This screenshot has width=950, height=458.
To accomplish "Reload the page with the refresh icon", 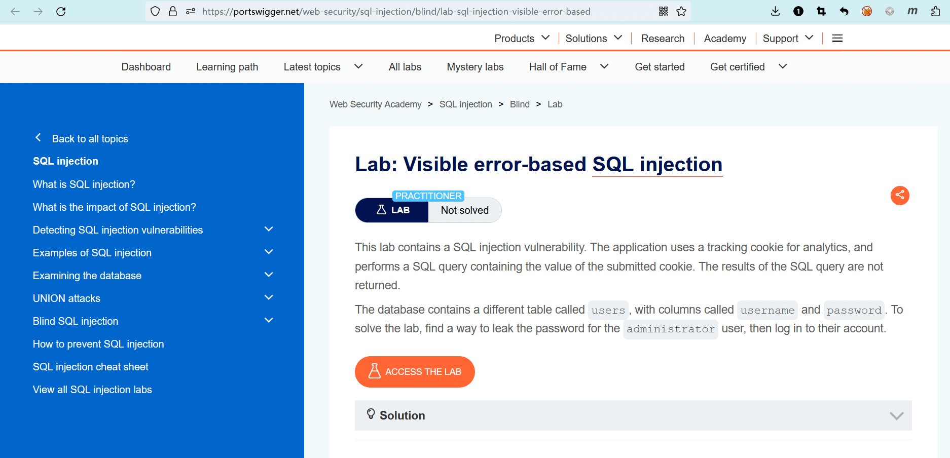I will (61, 11).
